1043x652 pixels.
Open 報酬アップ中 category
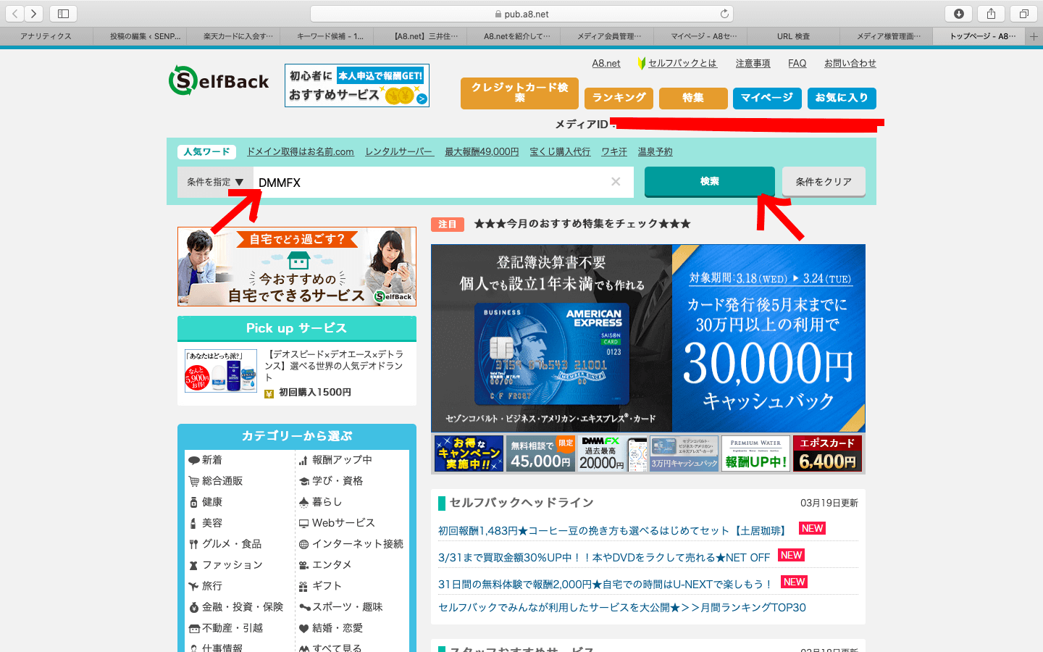(335, 460)
